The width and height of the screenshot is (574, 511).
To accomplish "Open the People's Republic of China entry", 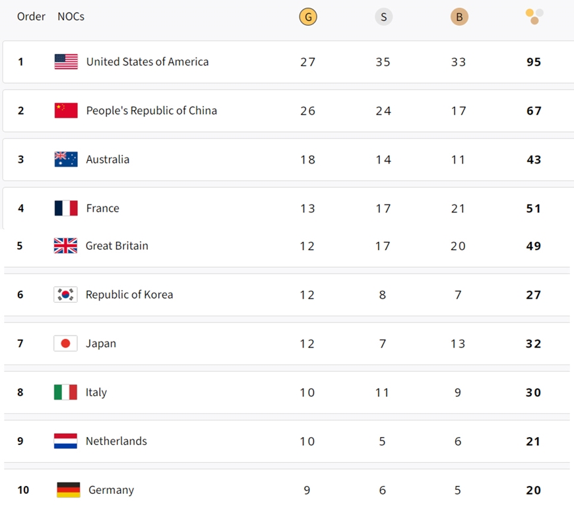I will 151,111.
